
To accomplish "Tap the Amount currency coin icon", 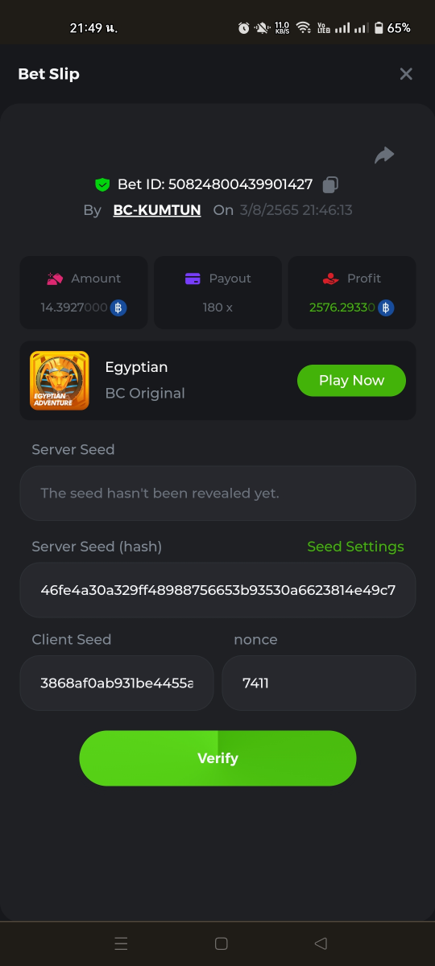I will point(118,308).
